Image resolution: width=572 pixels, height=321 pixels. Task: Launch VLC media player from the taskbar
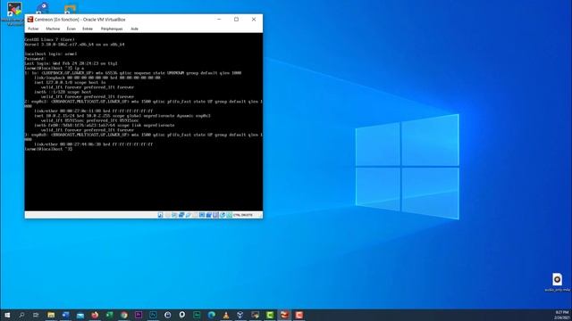[226, 315]
